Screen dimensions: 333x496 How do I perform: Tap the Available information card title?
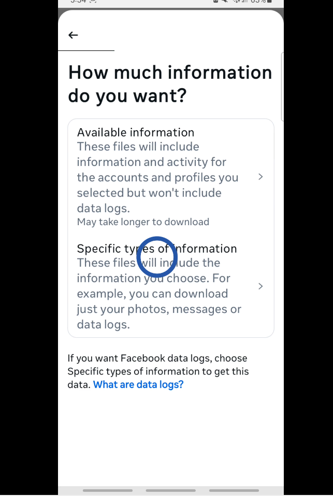[x=135, y=132]
